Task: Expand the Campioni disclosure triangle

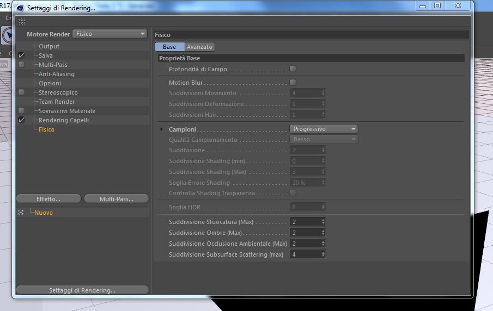Action: [161, 129]
